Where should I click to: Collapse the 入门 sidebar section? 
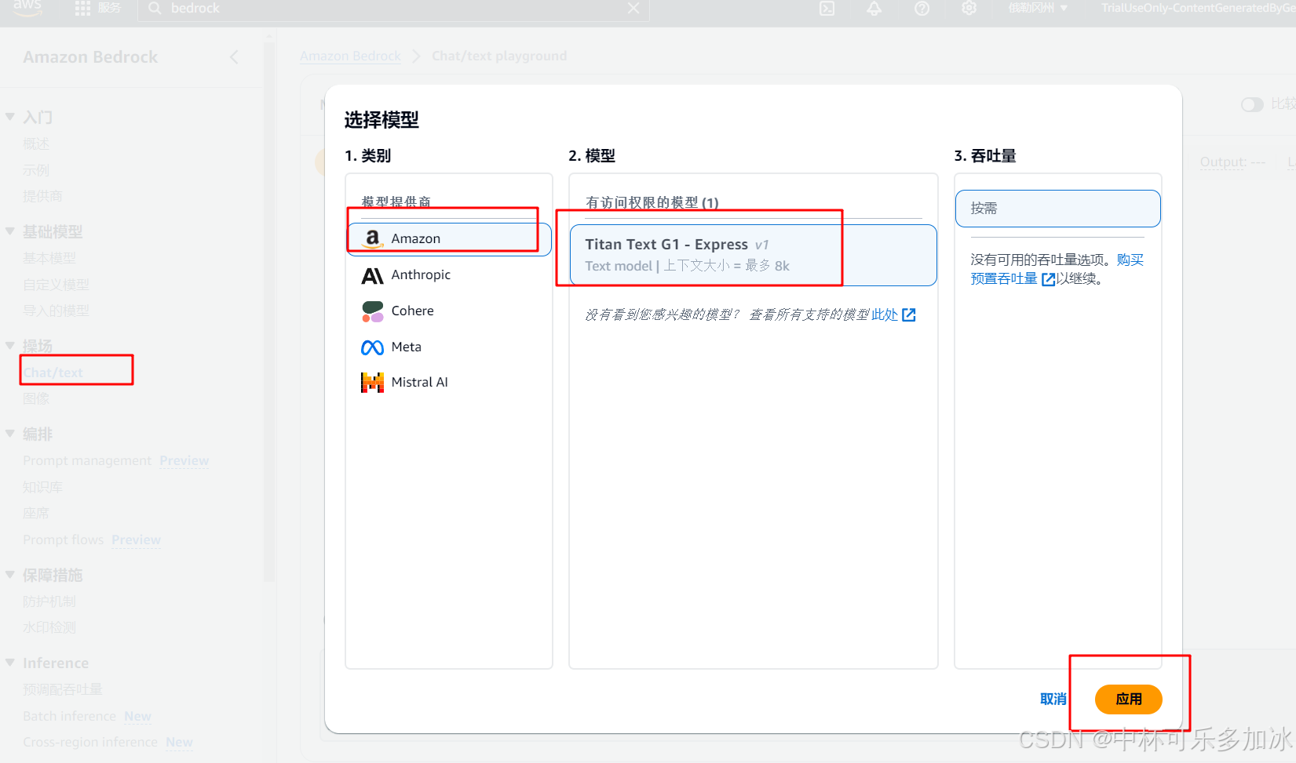point(10,117)
